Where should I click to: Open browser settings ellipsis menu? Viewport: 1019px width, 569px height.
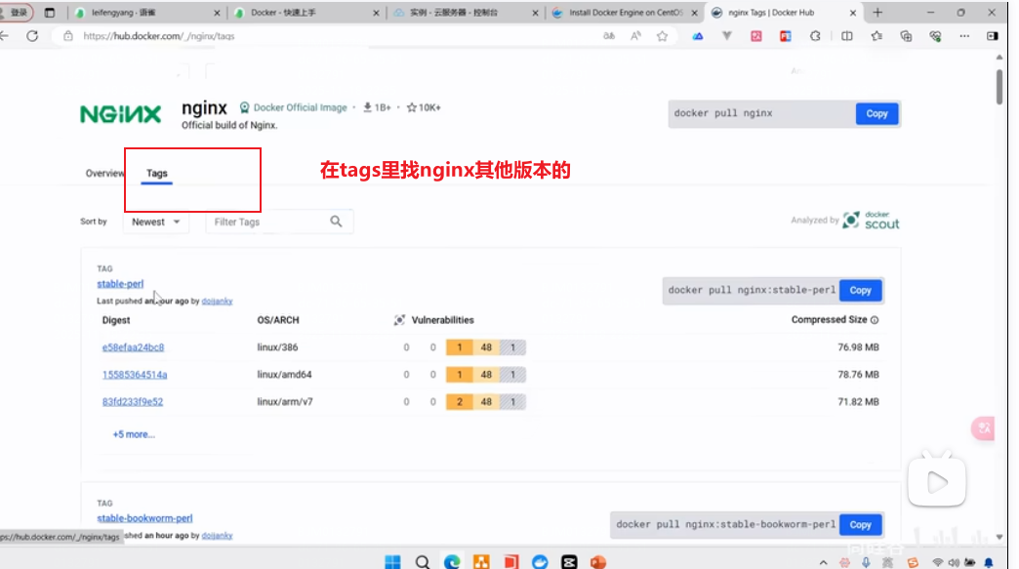point(964,36)
